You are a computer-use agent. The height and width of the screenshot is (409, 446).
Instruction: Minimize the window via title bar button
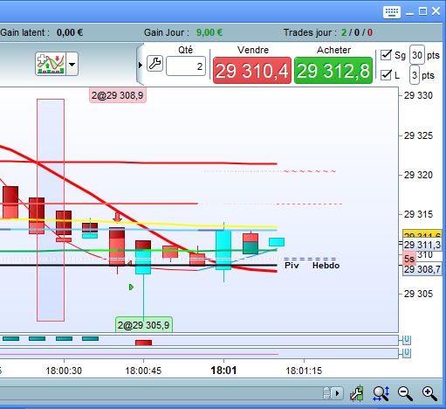409,13
